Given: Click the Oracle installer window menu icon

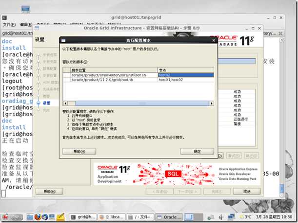Looking at the screenshot, I should (x=37, y=28).
